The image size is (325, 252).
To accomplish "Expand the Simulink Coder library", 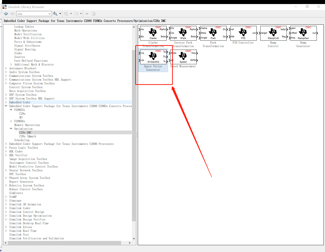I will (6, 208).
